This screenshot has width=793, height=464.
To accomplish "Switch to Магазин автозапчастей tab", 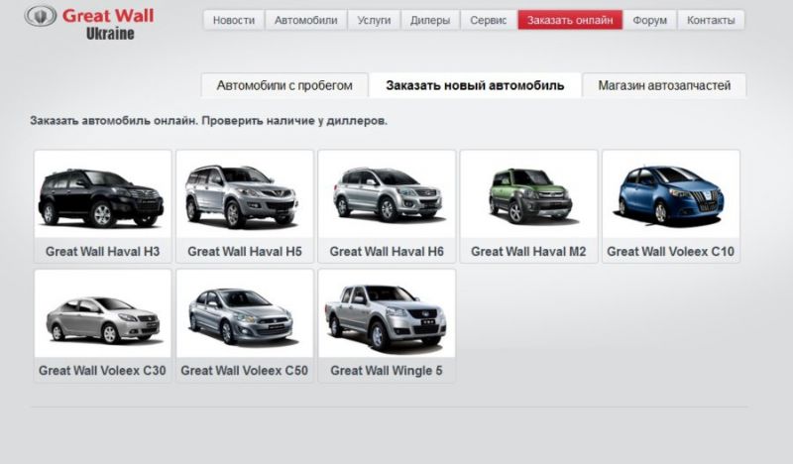I will 664,85.
